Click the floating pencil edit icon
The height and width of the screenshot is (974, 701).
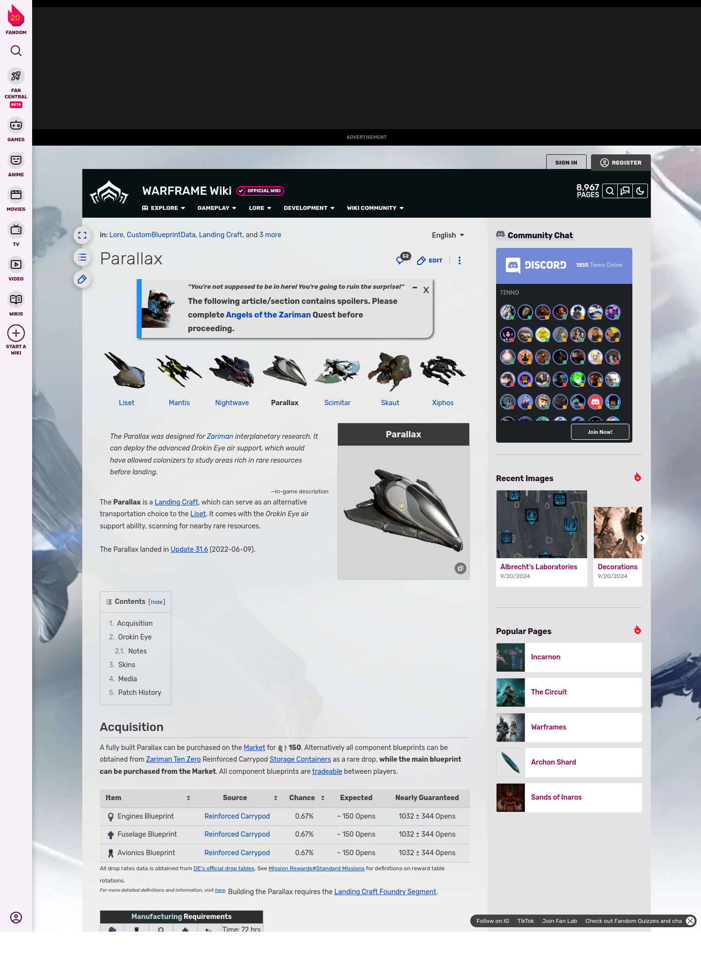tap(82, 279)
